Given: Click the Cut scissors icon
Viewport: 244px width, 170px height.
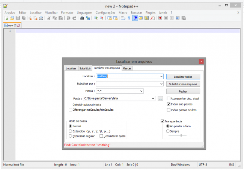Looking at the screenshot, I should point(49,18).
